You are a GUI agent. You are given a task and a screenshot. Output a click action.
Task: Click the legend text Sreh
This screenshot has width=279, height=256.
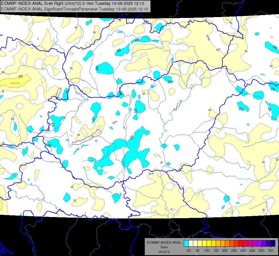pyautogui.click(x=164, y=247)
